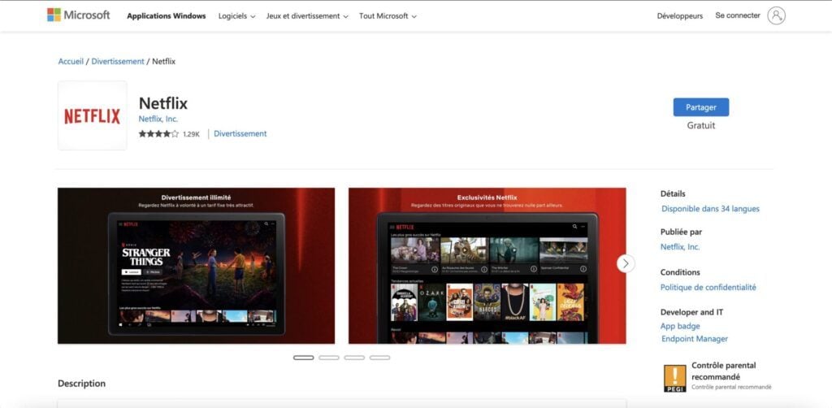Image resolution: width=832 pixels, height=408 pixels.
Task: Go to Divertissement breadcrumb
Action: pyautogui.click(x=118, y=61)
